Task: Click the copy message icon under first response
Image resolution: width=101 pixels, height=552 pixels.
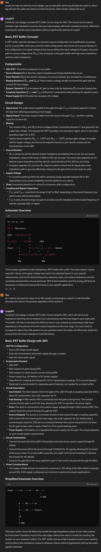Action: coord(10,288)
